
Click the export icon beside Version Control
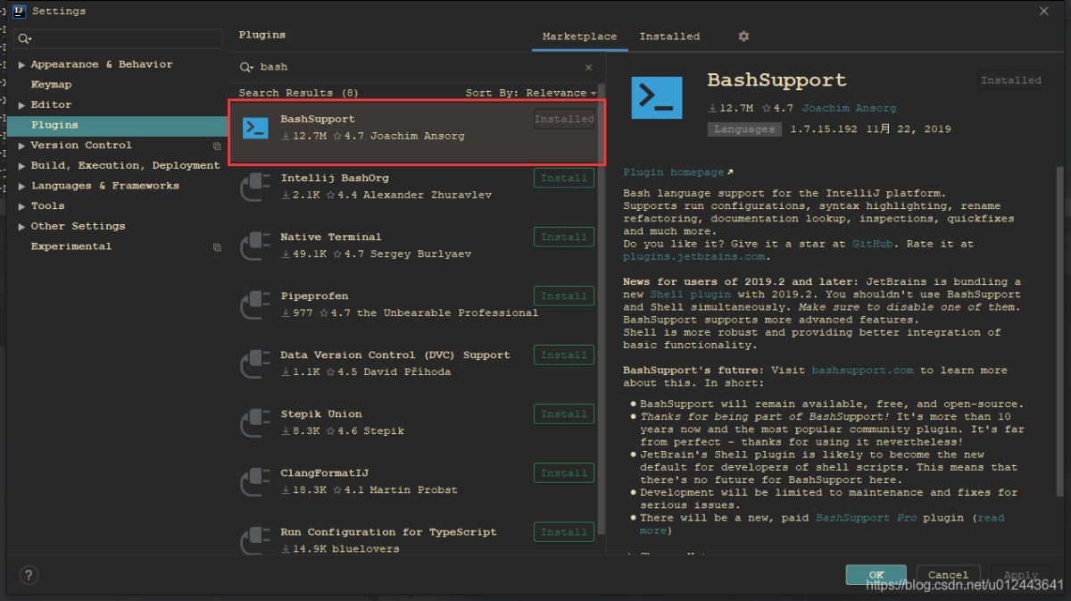pos(216,145)
